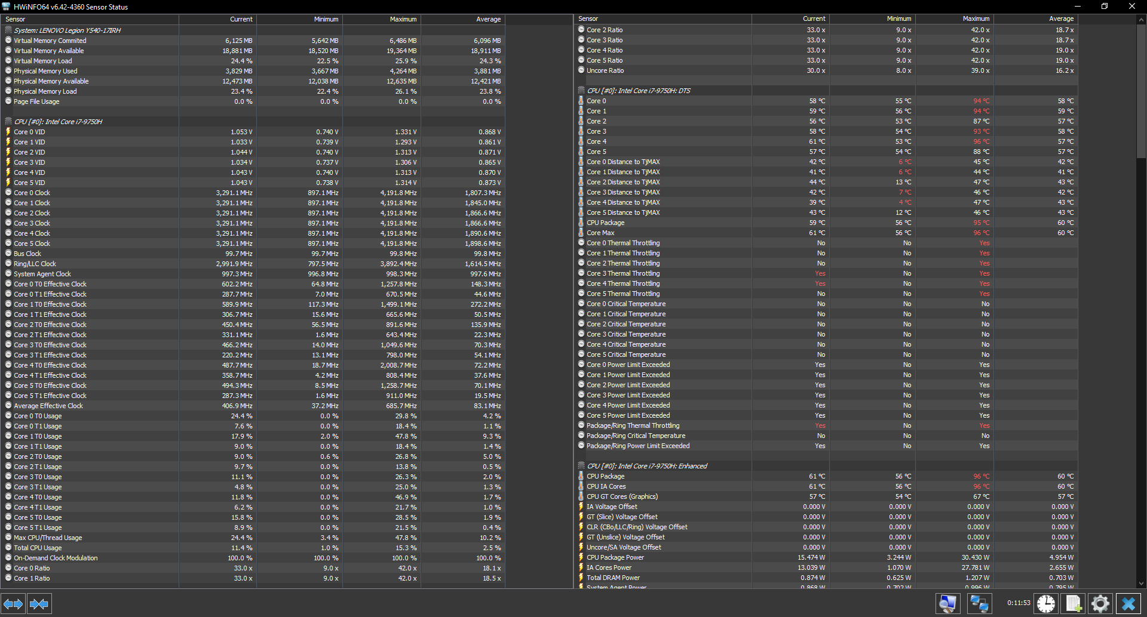Click the thermometer icon beside Core 0 temperature
Image resolution: width=1147 pixels, height=617 pixels.
581,101
